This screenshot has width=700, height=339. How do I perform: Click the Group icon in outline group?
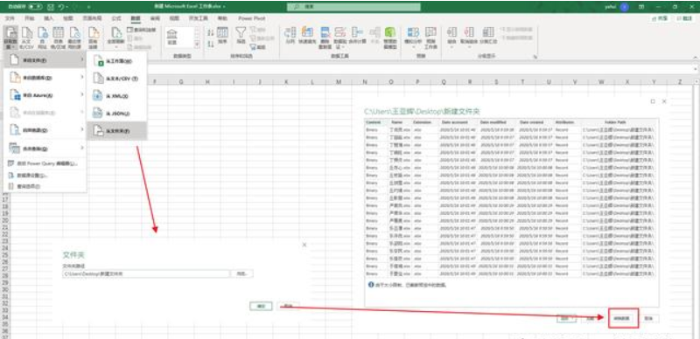(451, 35)
